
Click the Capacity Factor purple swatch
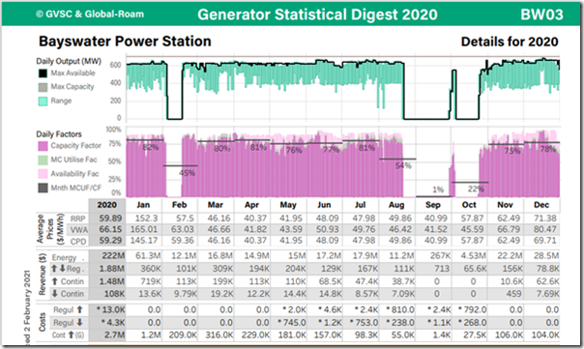pyautogui.click(x=43, y=146)
